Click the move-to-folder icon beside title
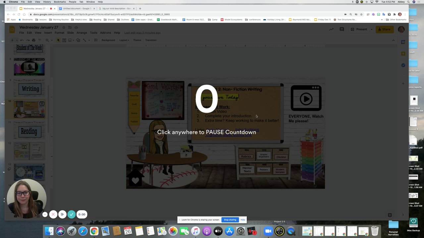This screenshot has width=424, height=238. click(x=70, y=27)
